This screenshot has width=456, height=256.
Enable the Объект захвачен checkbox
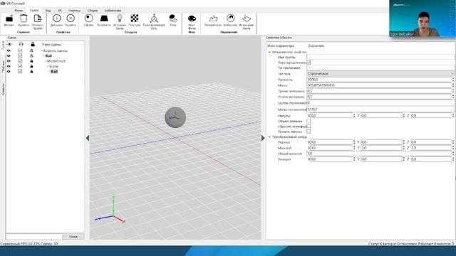coord(309,121)
